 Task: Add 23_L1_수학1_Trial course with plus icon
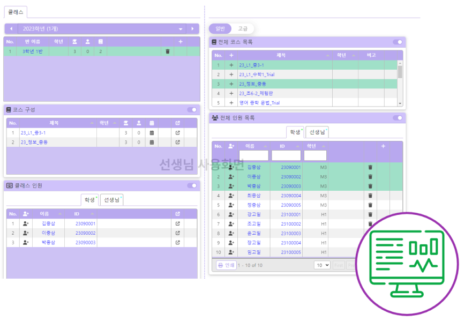[x=231, y=74]
